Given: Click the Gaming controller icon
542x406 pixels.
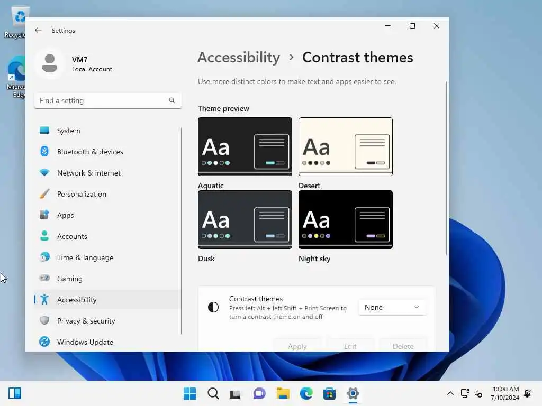Looking at the screenshot, I should 44,278.
